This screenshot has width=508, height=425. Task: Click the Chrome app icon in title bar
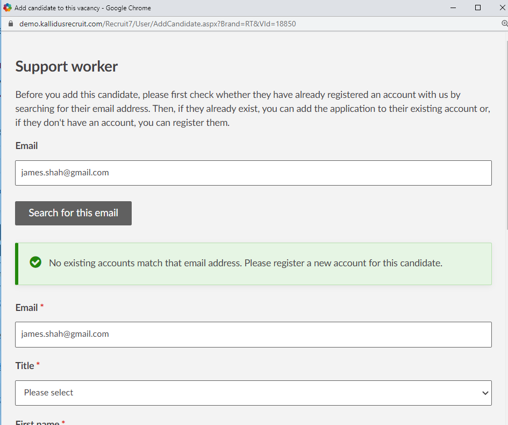[8, 8]
